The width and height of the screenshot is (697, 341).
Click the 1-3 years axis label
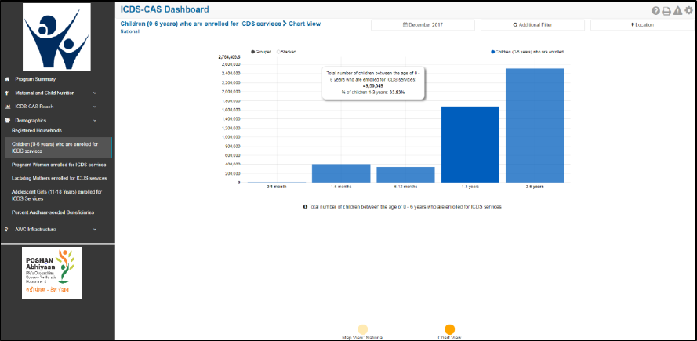coord(470,187)
